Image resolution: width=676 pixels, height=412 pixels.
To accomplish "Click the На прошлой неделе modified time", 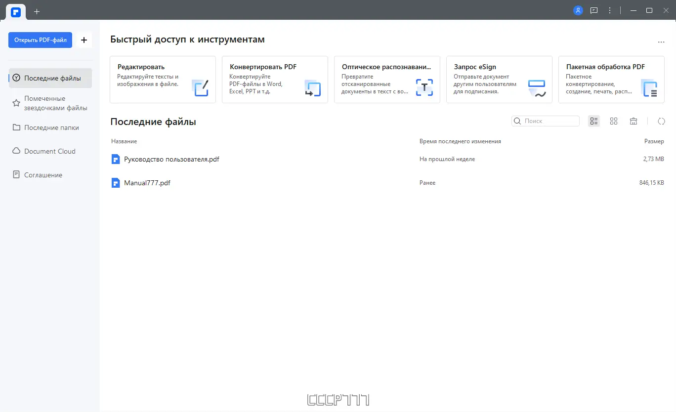I will (x=447, y=159).
